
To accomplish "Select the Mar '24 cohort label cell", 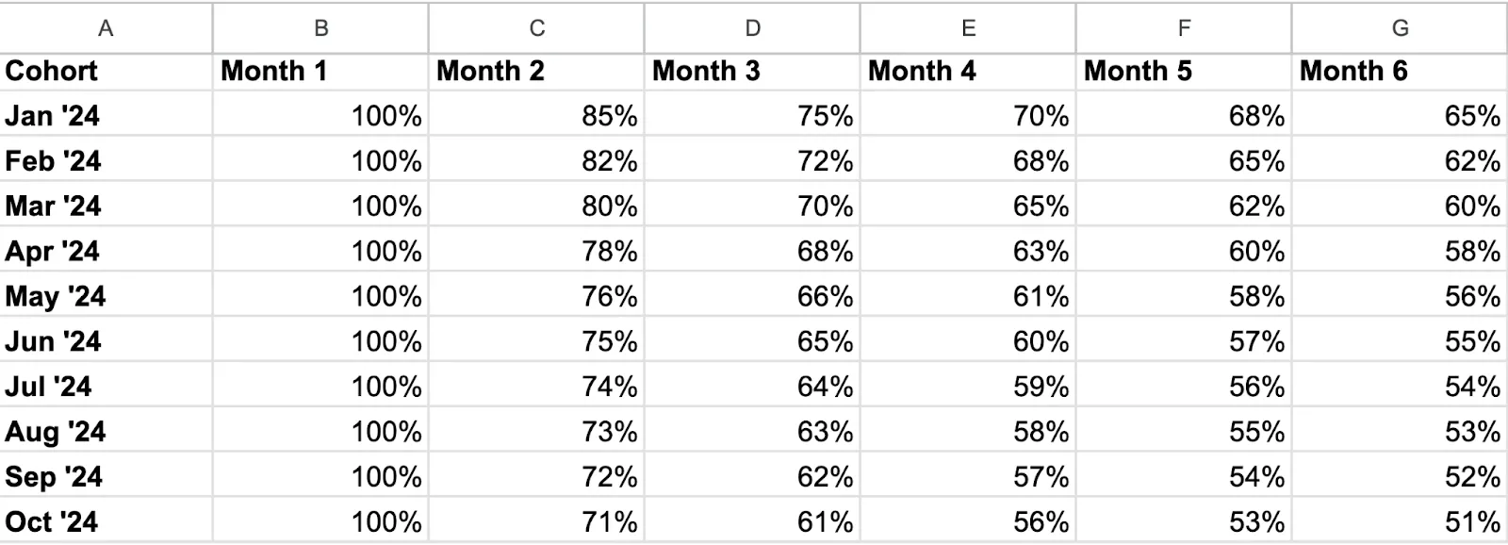I will point(106,206).
